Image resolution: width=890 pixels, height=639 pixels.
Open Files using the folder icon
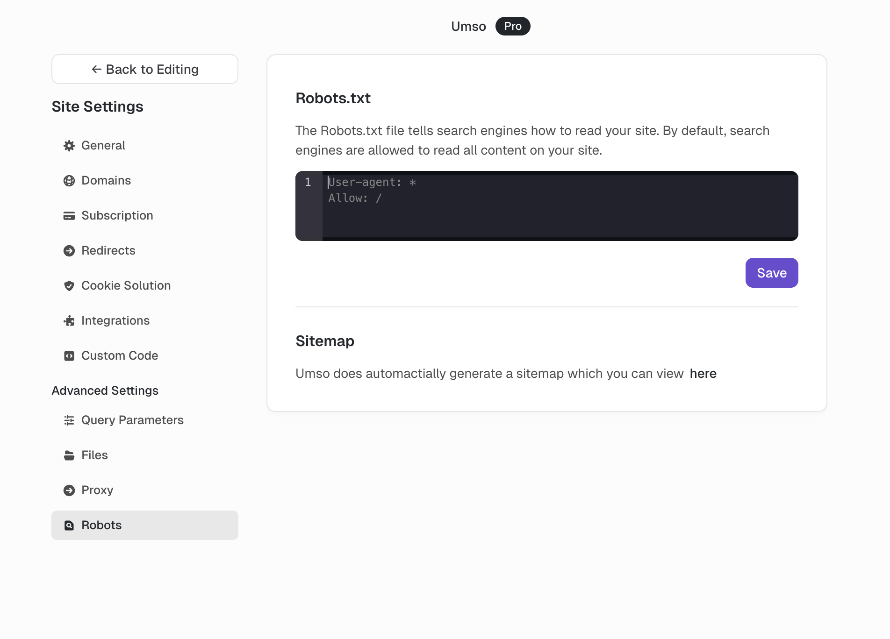(x=69, y=455)
